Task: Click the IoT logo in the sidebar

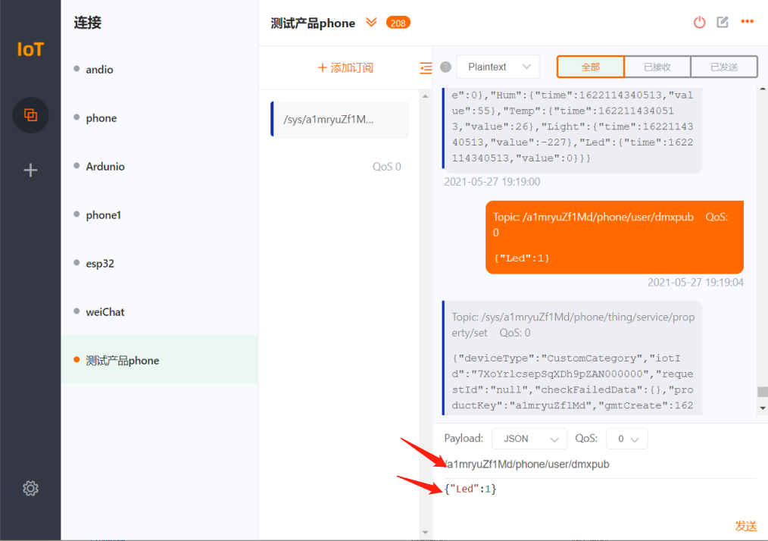Action: point(30,49)
